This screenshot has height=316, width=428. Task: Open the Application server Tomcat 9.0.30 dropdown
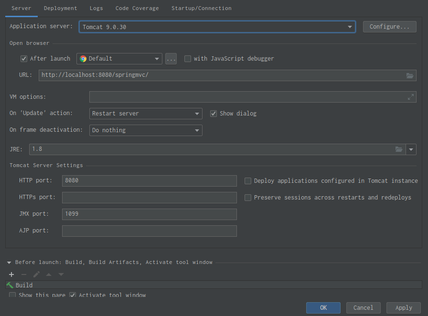pos(217,27)
